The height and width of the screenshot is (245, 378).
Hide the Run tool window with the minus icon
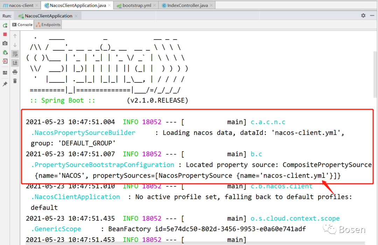tap(372, 15)
